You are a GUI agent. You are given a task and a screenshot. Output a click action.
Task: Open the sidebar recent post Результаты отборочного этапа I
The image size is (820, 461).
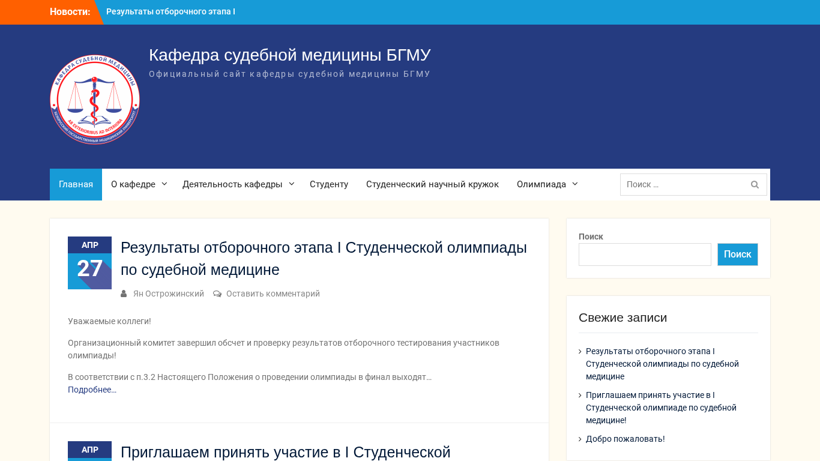(662, 364)
